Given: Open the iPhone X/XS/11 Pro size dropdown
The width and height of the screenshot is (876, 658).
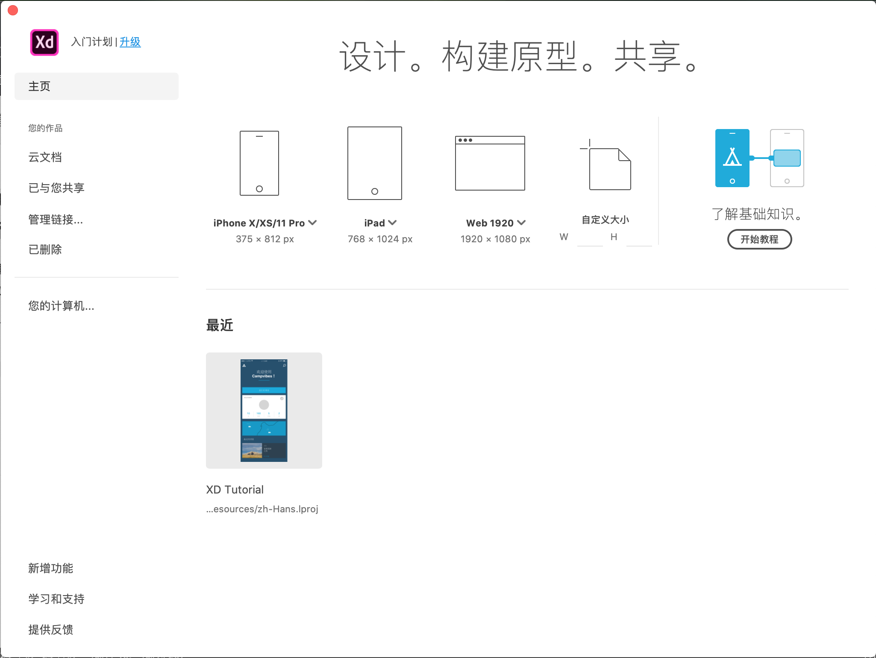Looking at the screenshot, I should tap(312, 223).
